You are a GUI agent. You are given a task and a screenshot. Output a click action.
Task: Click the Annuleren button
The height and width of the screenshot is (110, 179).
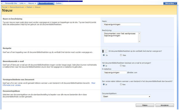(x=165, y=105)
